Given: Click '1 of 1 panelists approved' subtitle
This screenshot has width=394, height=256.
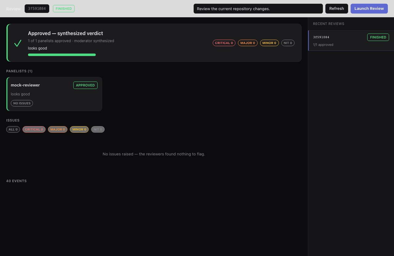Looking at the screenshot, I should [71, 41].
